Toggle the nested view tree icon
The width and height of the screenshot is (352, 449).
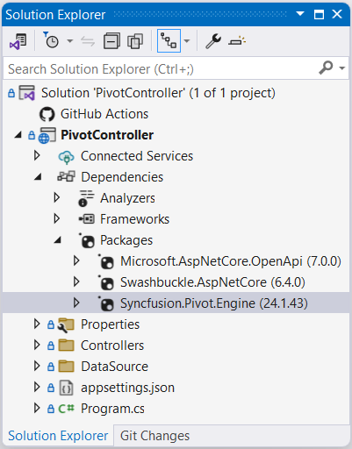point(169,41)
